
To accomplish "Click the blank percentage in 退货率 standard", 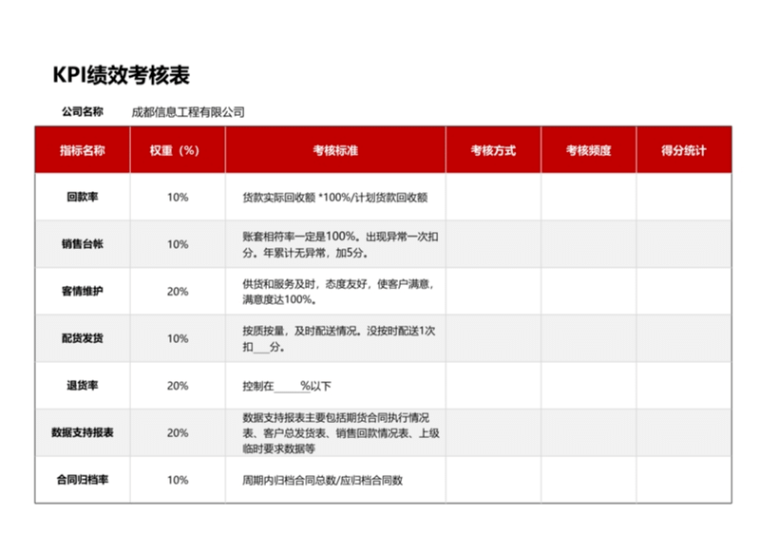I will click(x=287, y=387).
